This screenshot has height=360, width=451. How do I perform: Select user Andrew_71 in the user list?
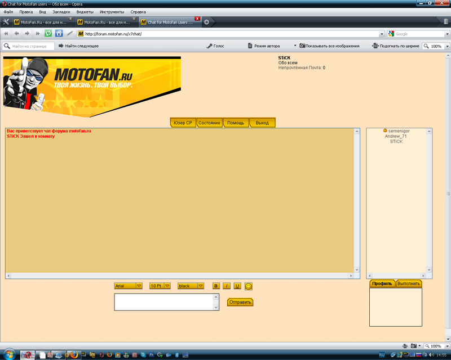[396, 136]
